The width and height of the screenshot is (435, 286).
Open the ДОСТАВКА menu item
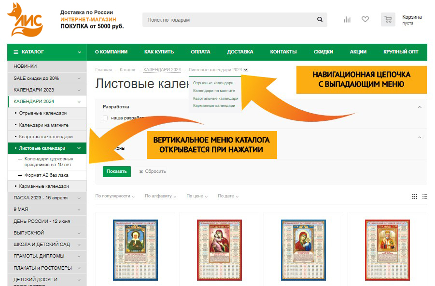coord(240,52)
